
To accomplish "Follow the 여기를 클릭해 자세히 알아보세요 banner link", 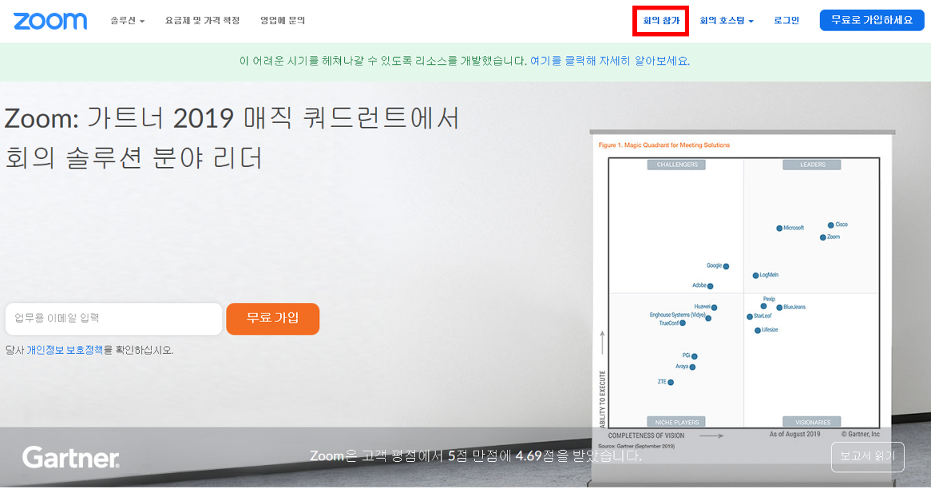I will point(610,62).
